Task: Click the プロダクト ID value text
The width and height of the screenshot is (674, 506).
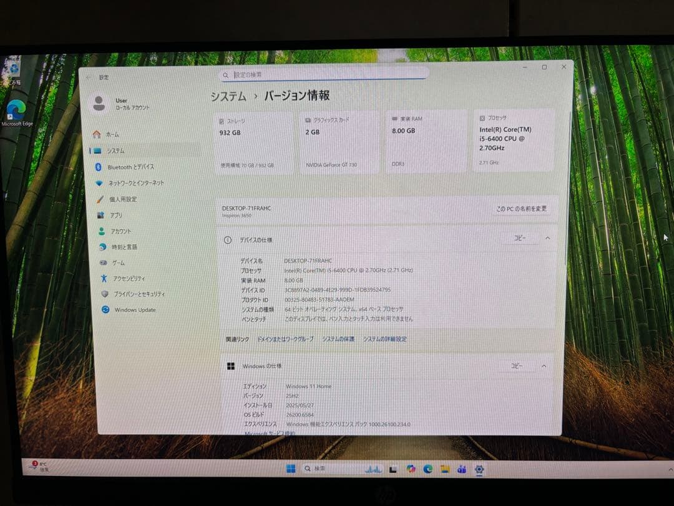Action: click(x=320, y=299)
